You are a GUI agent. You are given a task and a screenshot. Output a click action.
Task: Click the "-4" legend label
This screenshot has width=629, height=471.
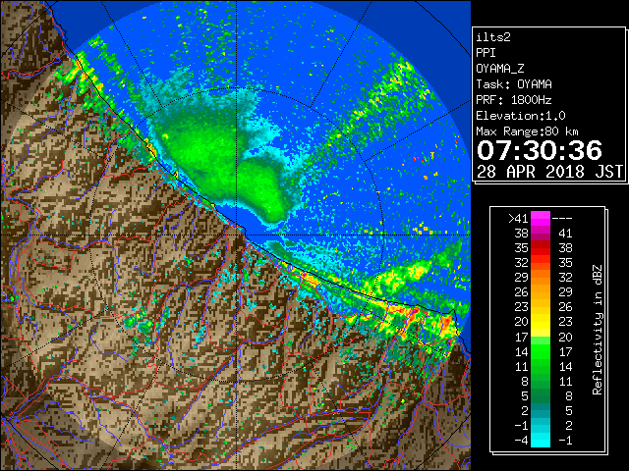tap(521, 441)
